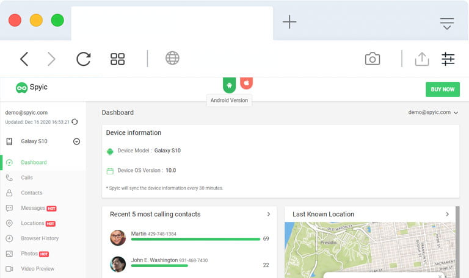Switch to the green Android version tab

pyautogui.click(x=229, y=85)
